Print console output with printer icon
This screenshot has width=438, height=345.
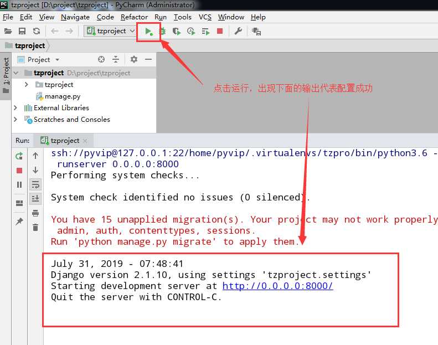click(x=35, y=213)
